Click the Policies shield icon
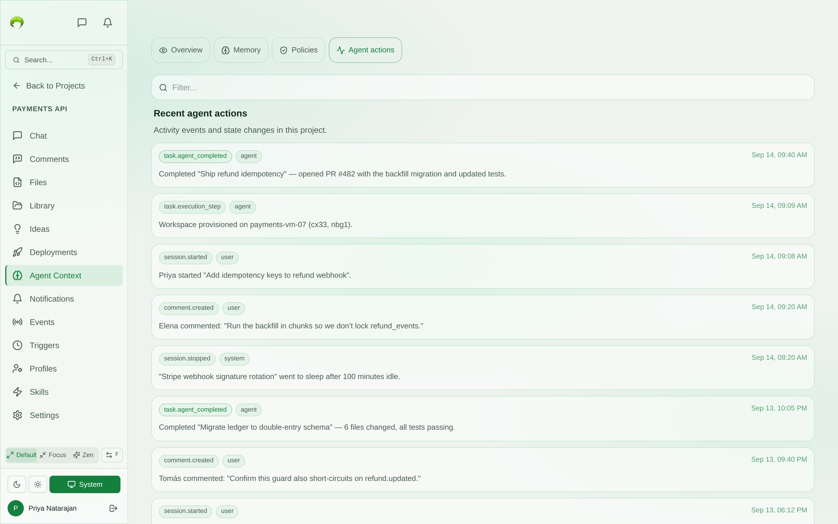The height and width of the screenshot is (524, 838). [284, 50]
